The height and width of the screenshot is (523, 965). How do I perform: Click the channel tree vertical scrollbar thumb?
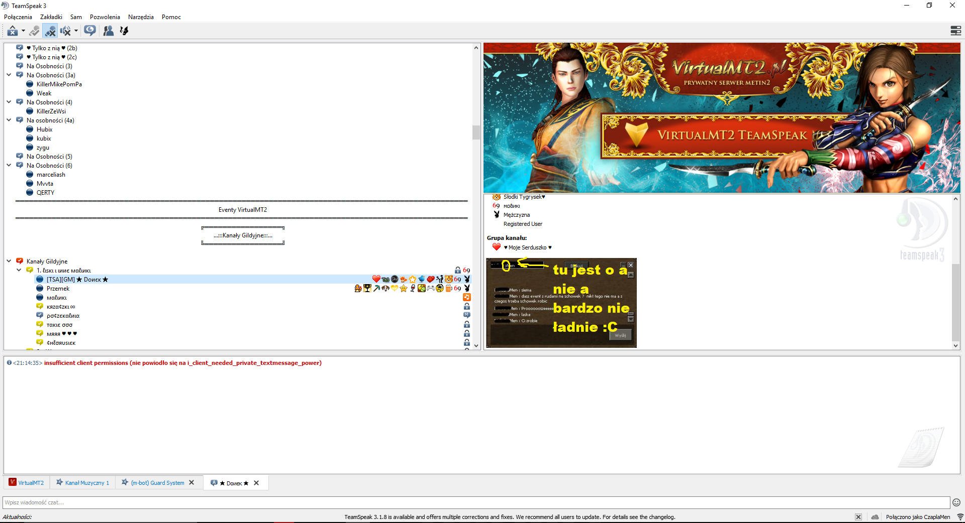[x=476, y=132]
